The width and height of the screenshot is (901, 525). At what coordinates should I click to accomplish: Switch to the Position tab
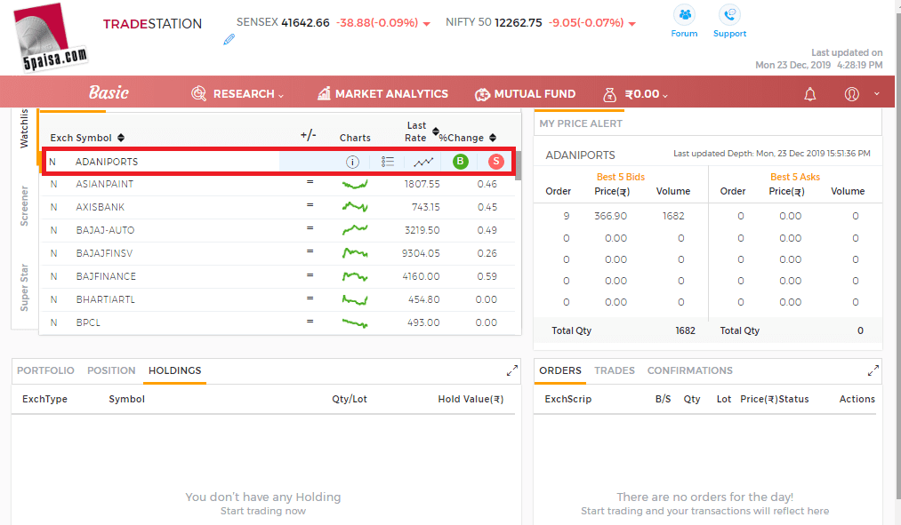pos(111,370)
